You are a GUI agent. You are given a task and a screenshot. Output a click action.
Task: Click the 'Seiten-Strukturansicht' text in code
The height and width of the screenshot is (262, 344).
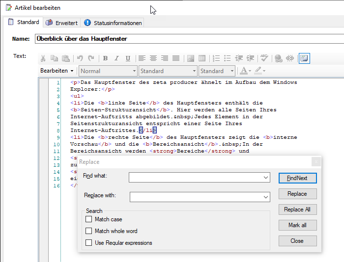118,110
